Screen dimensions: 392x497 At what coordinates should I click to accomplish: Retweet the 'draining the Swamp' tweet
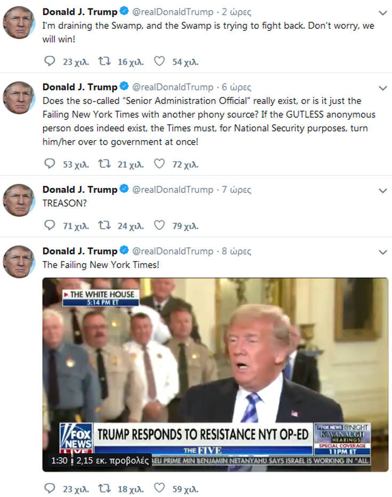pyautogui.click(x=105, y=61)
